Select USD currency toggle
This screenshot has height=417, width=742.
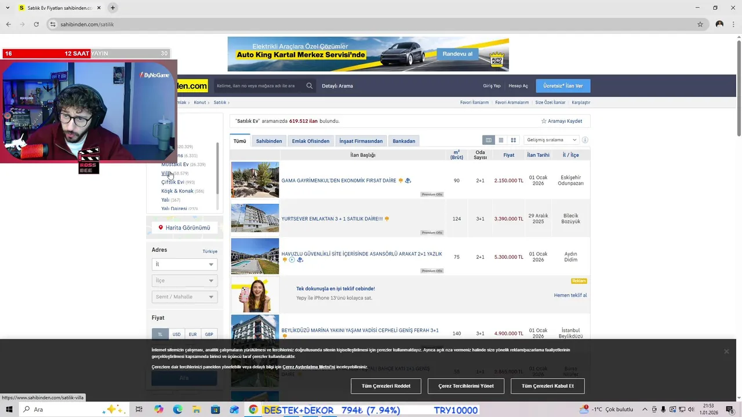tap(177, 334)
